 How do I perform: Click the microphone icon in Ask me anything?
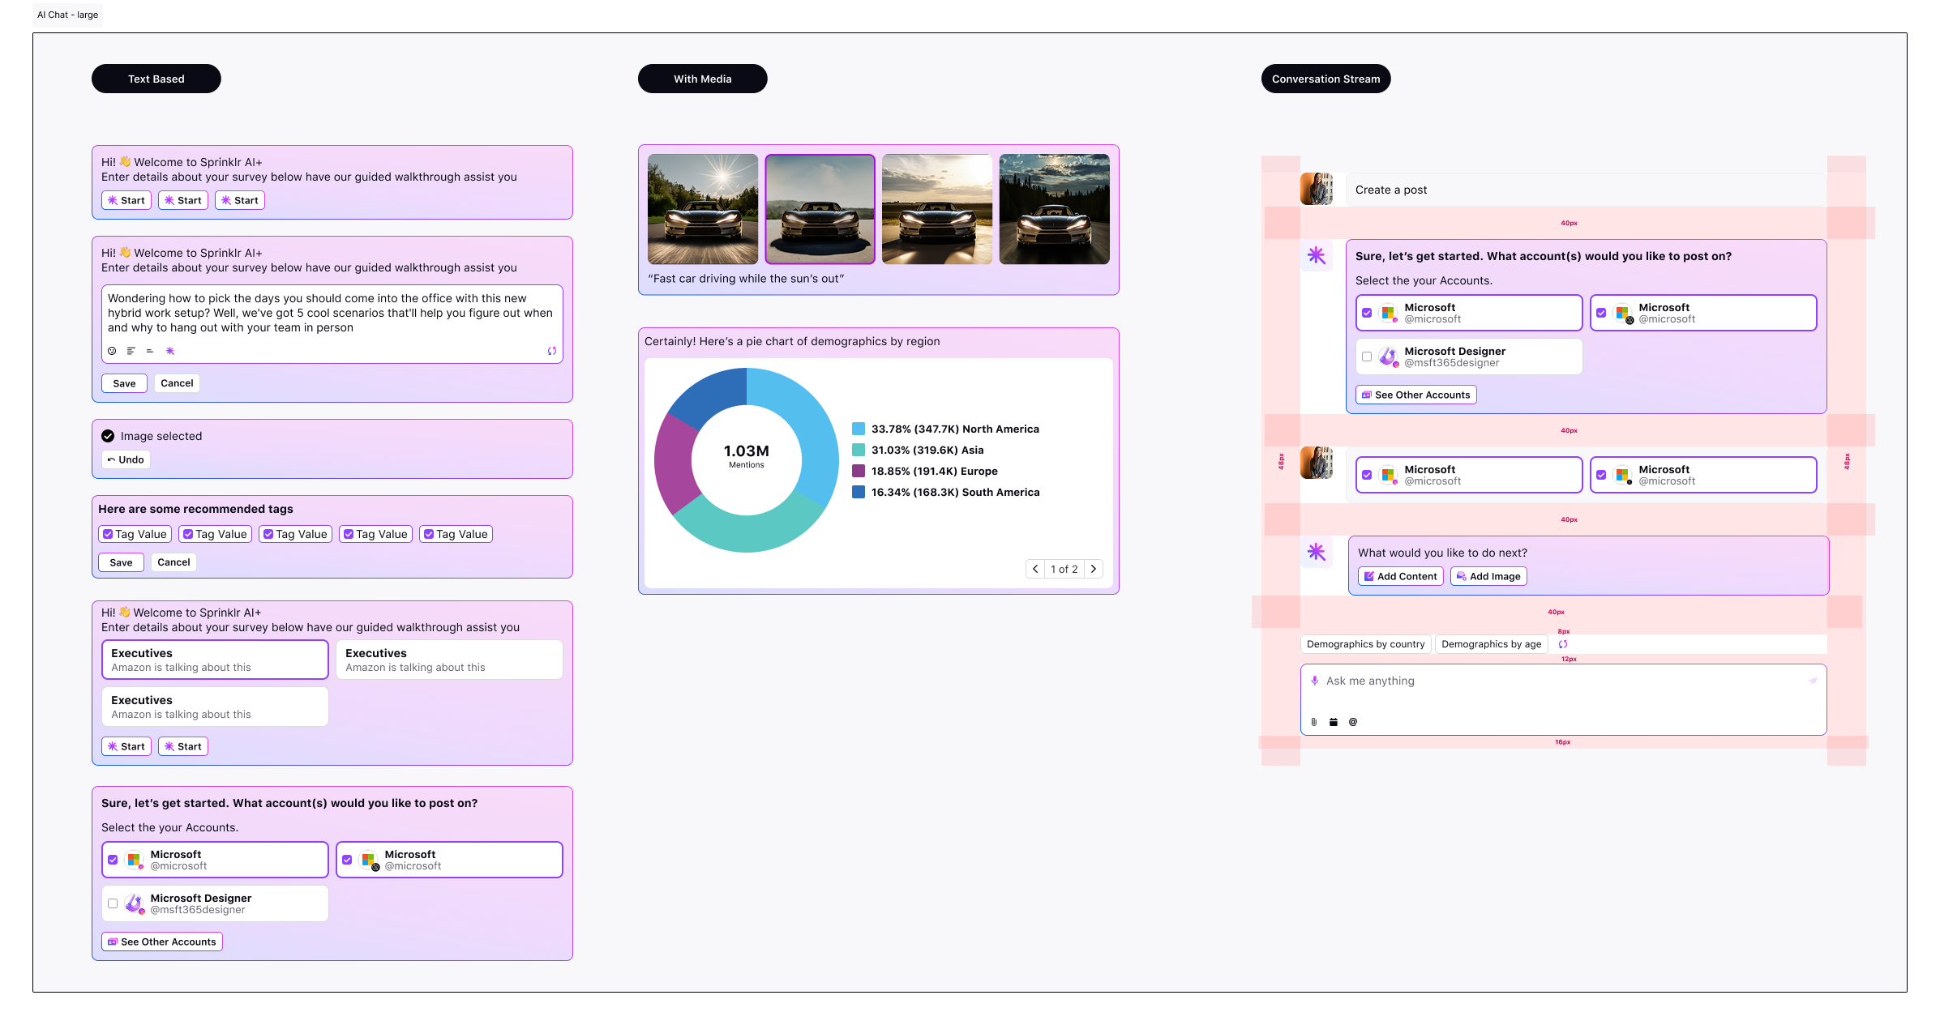1315,681
